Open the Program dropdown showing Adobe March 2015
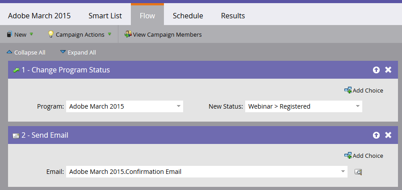Screen dimensions: 402x190 coord(178,106)
